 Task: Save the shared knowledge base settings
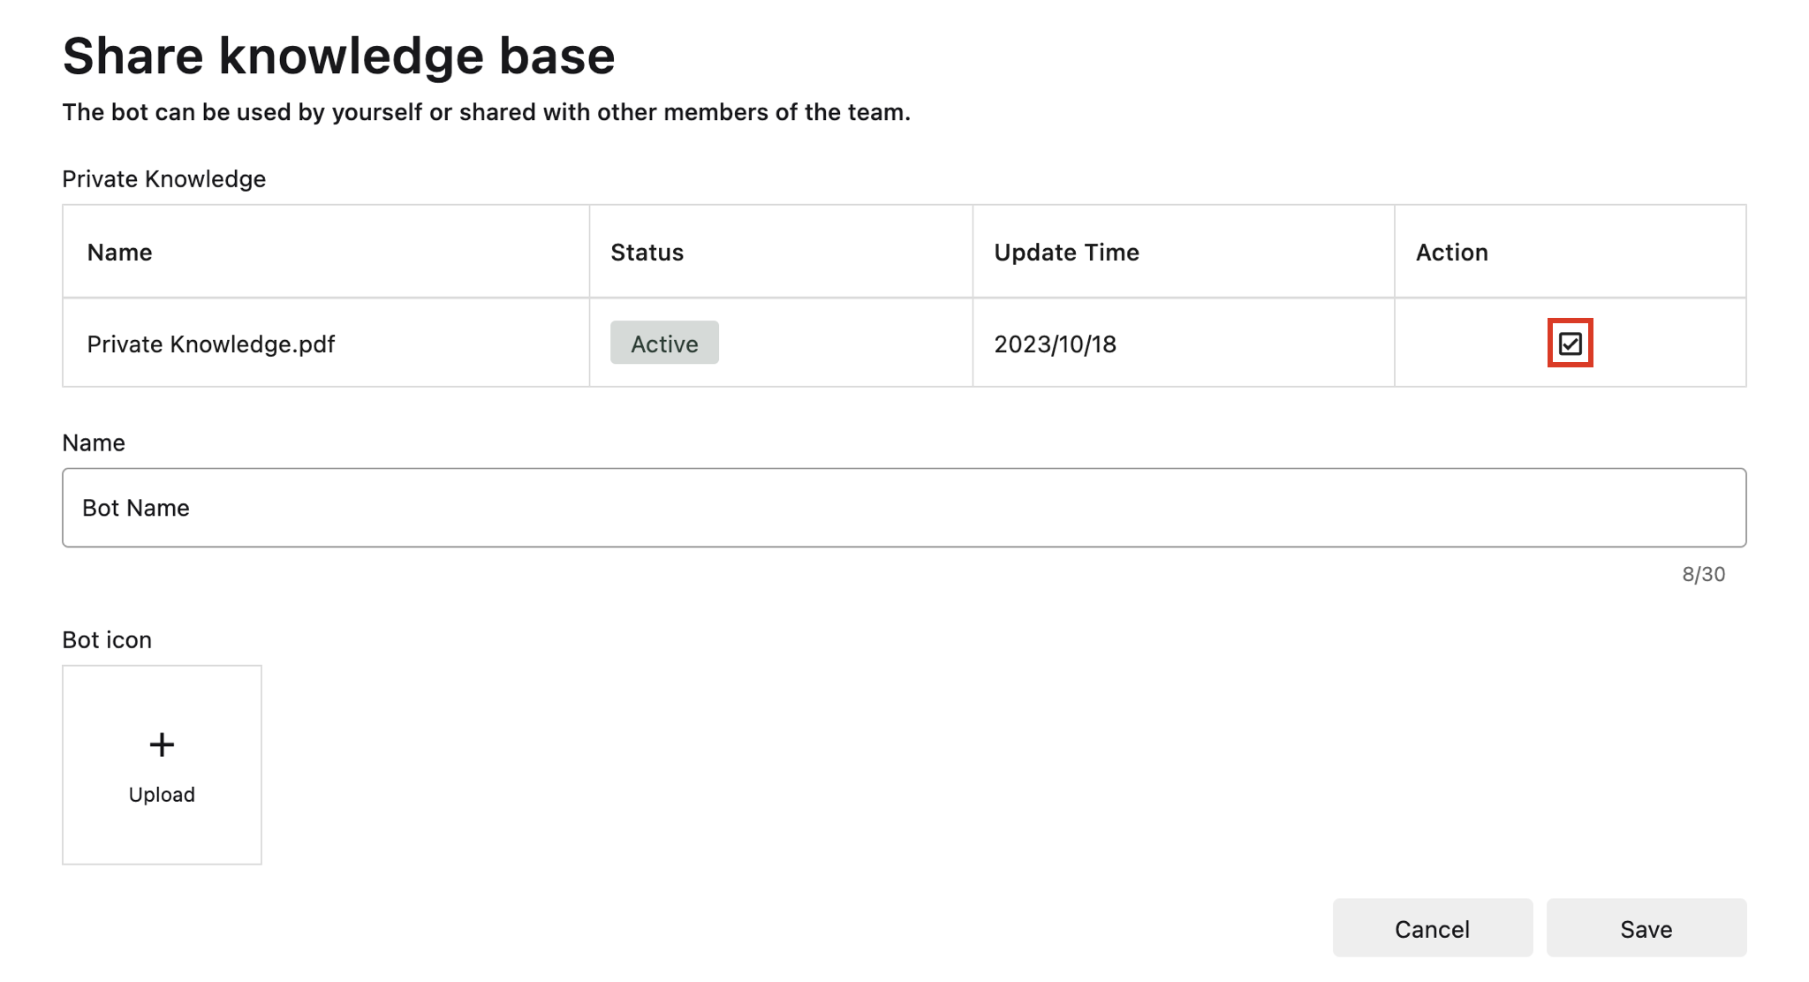(x=1646, y=928)
